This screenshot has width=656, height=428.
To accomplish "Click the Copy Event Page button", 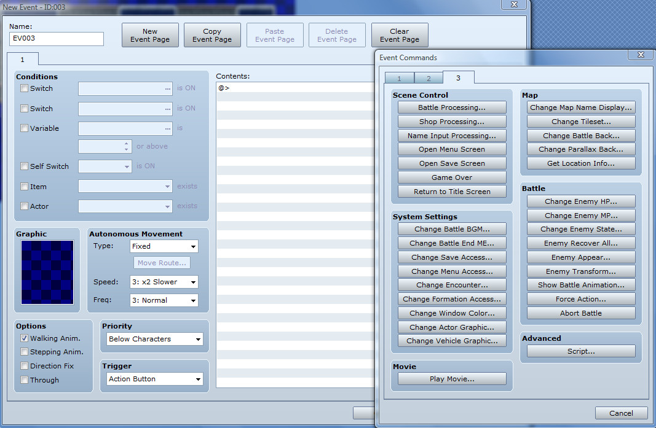I will coord(212,35).
